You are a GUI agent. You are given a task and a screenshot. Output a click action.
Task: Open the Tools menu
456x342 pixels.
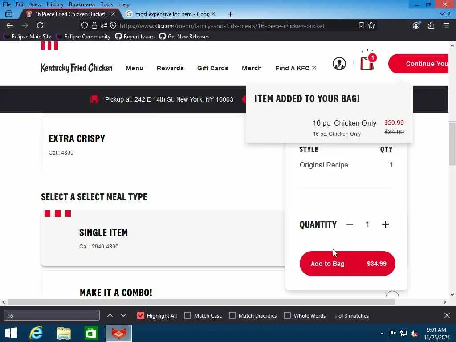point(106,4)
